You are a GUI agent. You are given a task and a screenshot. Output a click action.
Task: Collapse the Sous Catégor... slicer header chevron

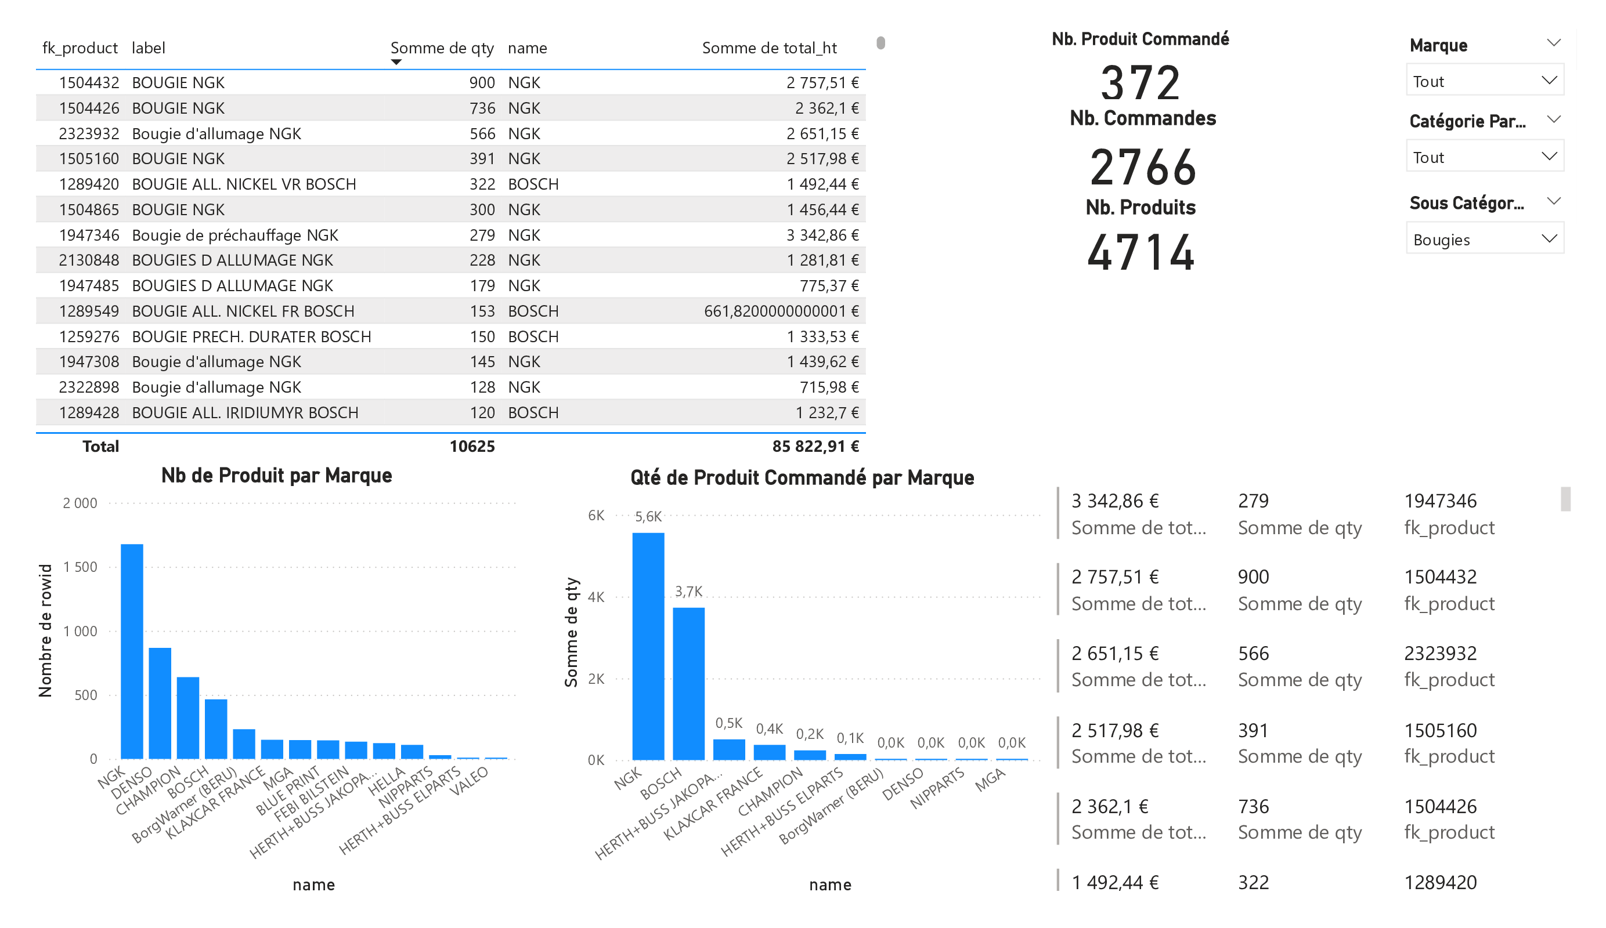(1553, 201)
